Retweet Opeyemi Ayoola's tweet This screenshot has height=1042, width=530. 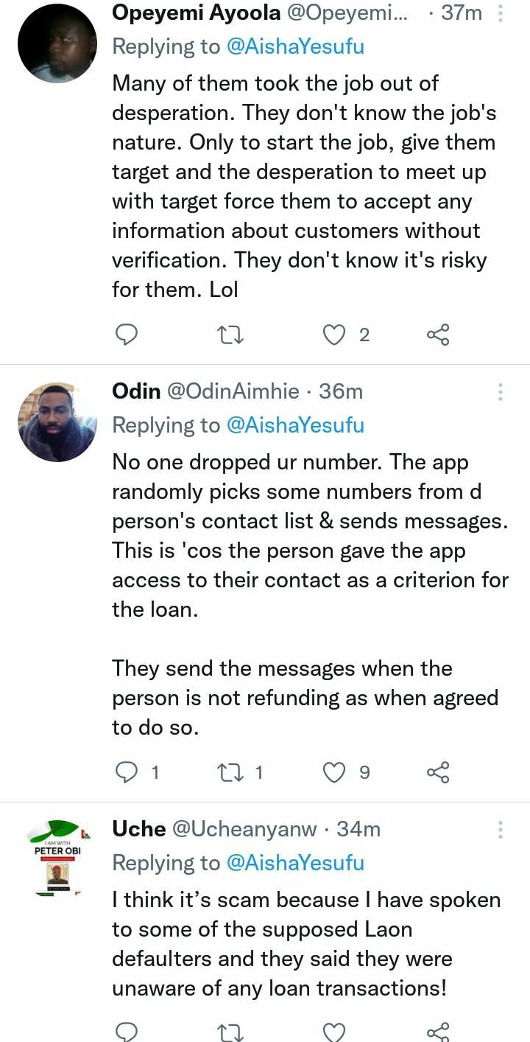(232, 335)
